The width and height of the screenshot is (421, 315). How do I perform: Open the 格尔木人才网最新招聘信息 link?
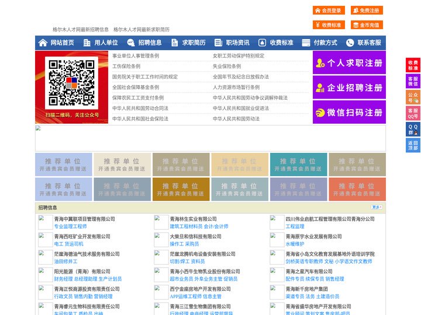tap(81, 30)
